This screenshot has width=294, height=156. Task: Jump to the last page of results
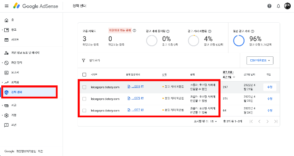tap(276, 122)
